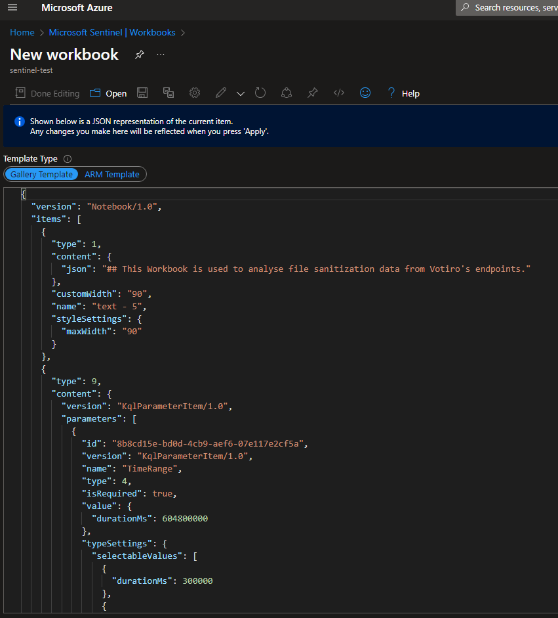
Task: Select the Gallery Template option
Action: 41,174
